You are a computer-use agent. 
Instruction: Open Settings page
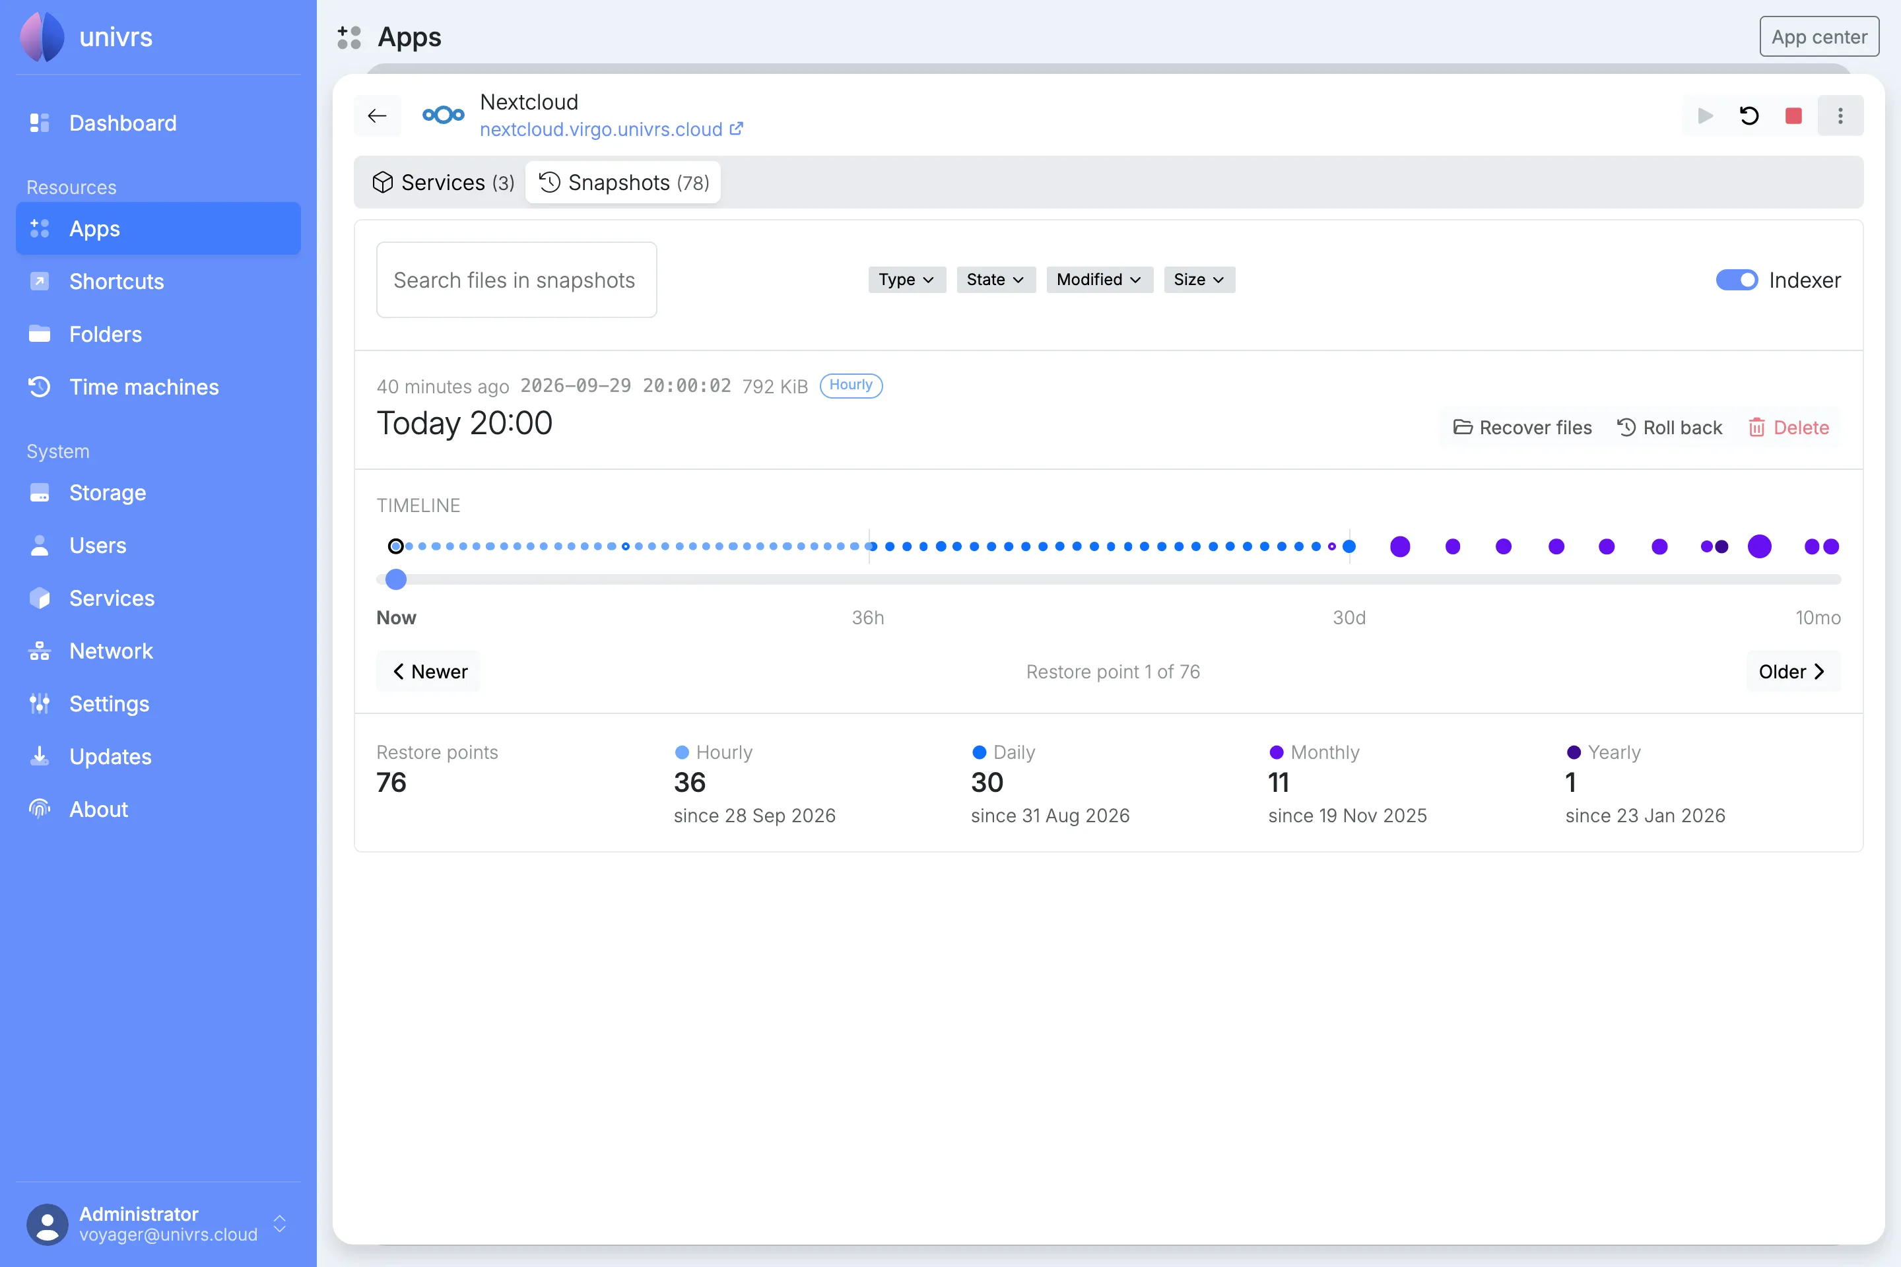pyautogui.click(x=158, y=704)
